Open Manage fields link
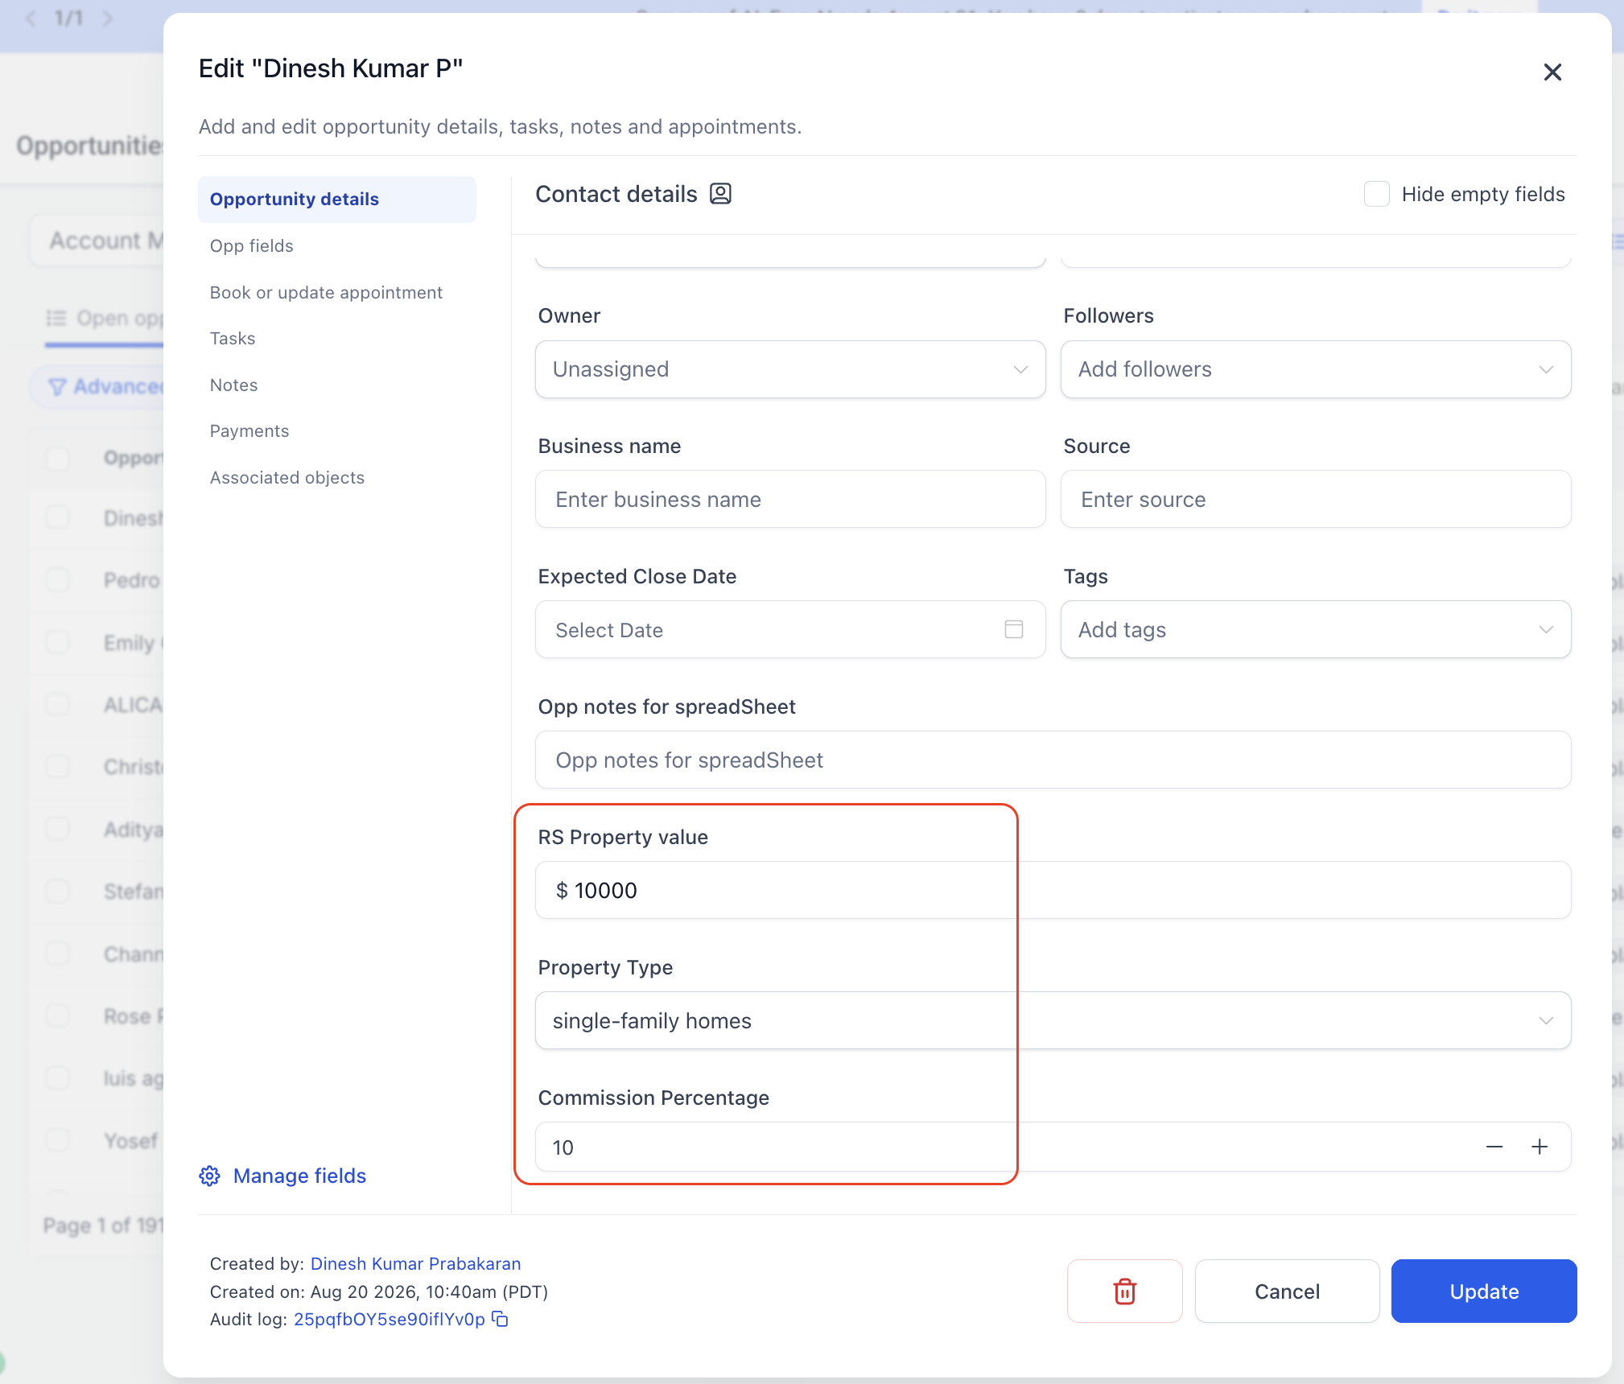Viewport: 1624px width, 1384px height. pyautogui.click(x=299, y=1176)
